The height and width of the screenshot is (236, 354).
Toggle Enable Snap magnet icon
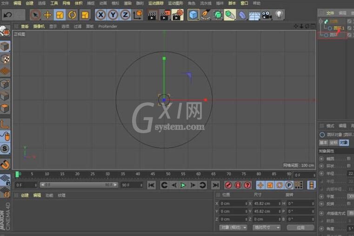pos(5,164)
